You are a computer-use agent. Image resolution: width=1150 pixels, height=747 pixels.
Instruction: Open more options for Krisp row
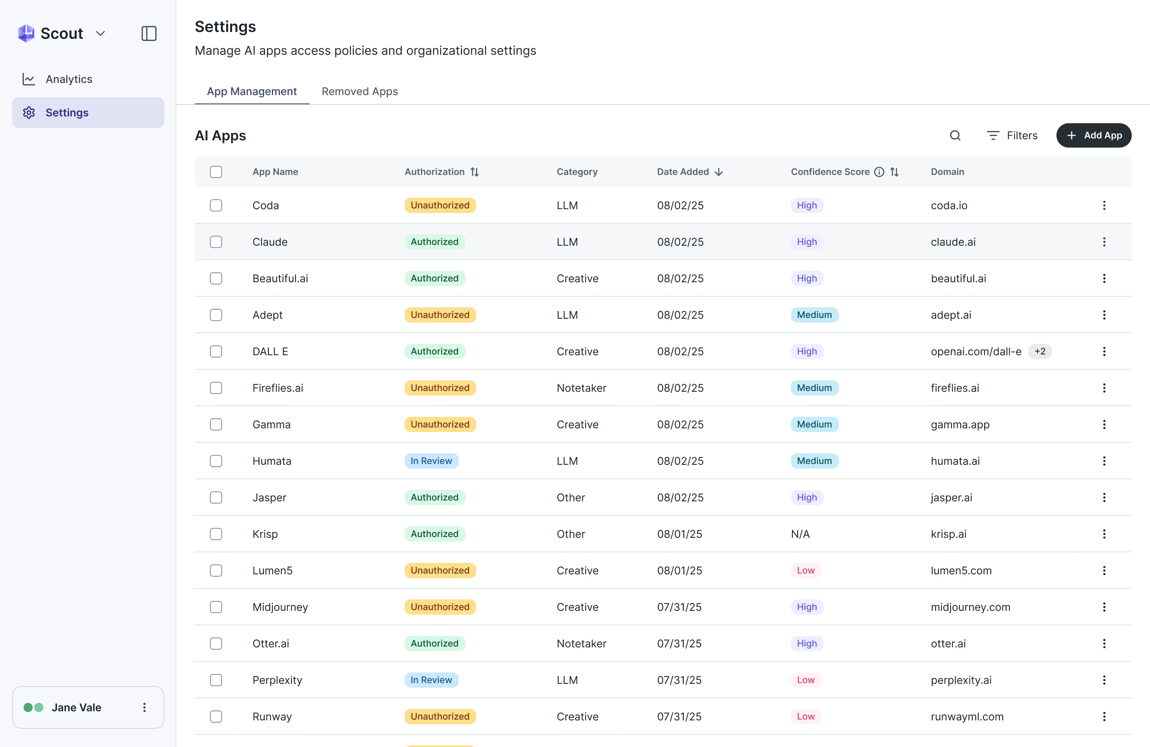click(x=1104, y=533)
